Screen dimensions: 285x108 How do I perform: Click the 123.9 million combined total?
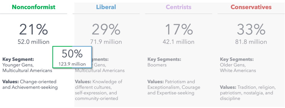pos(72,64)
